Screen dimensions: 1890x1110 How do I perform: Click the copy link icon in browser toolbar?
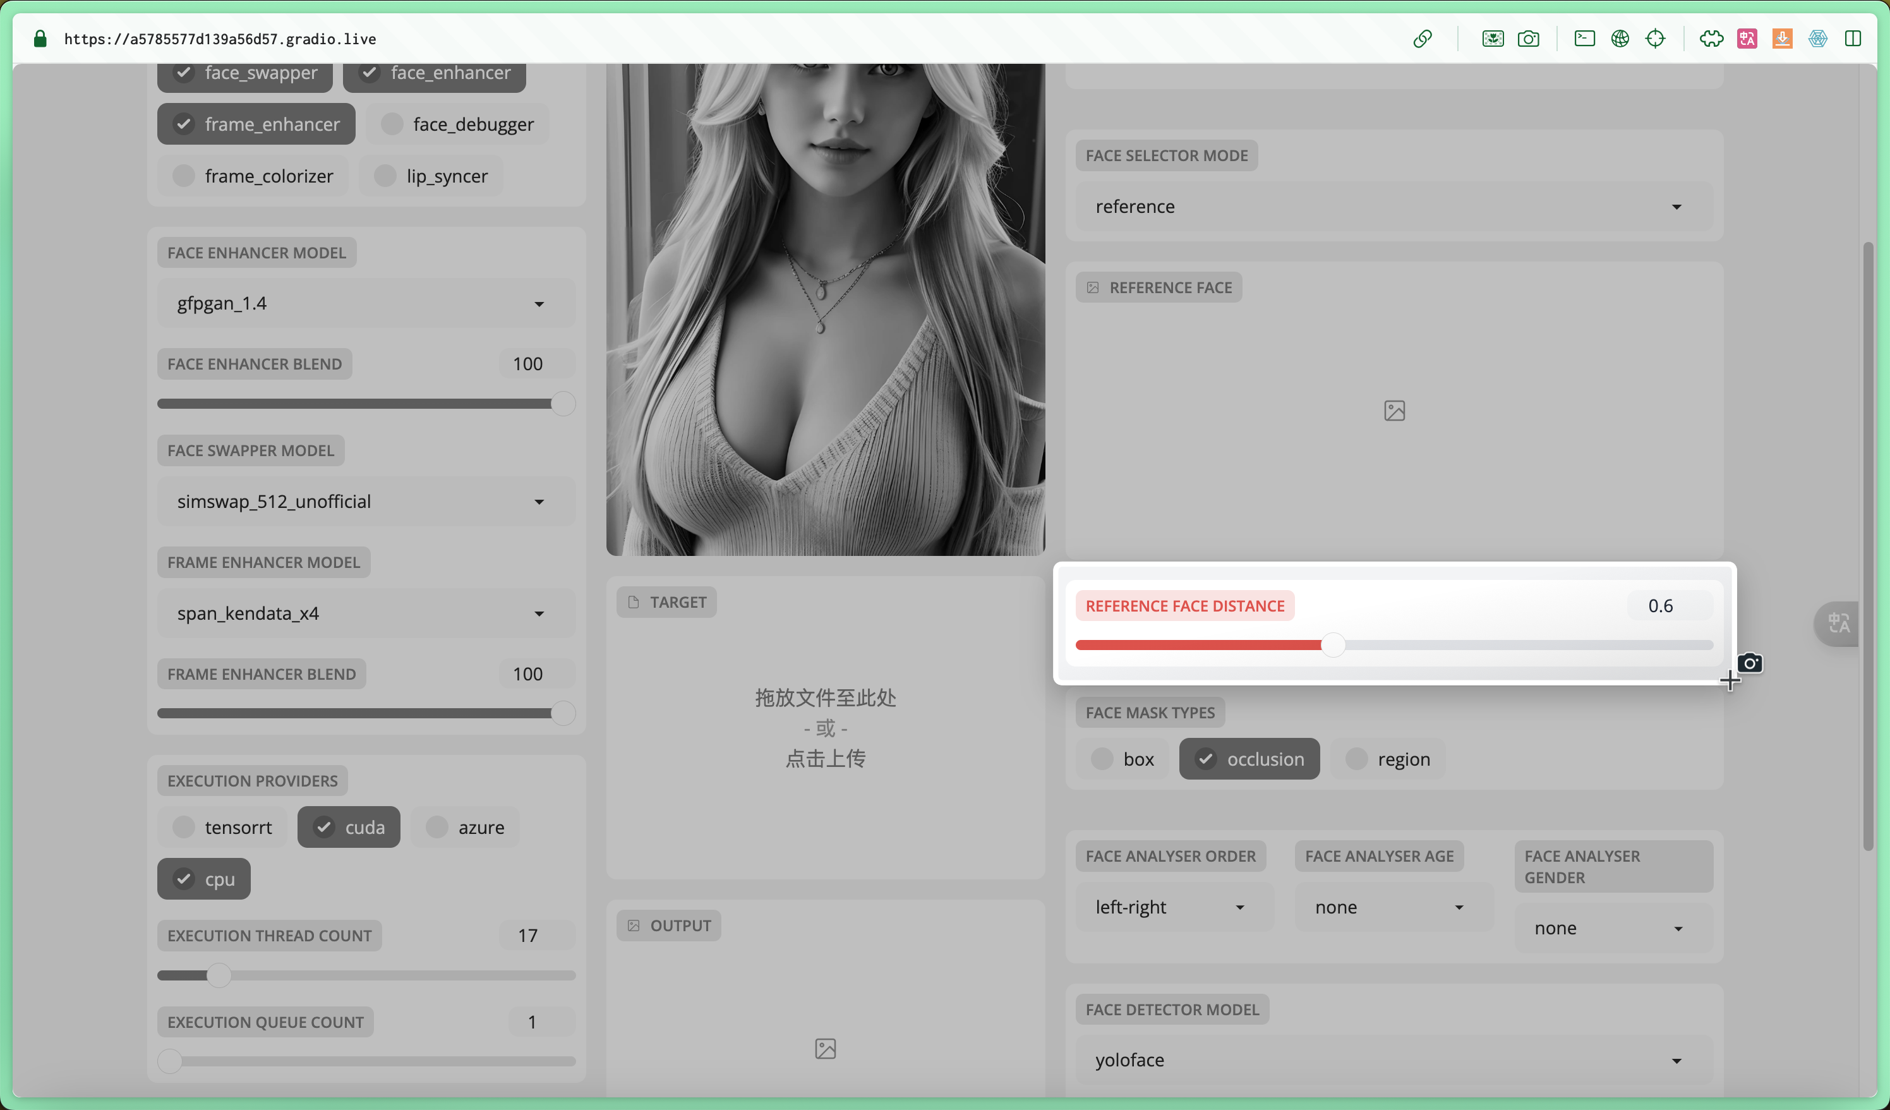click(x=1422, y=39)
